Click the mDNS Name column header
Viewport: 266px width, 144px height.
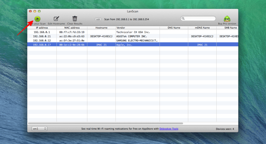[x=202, y=28]
